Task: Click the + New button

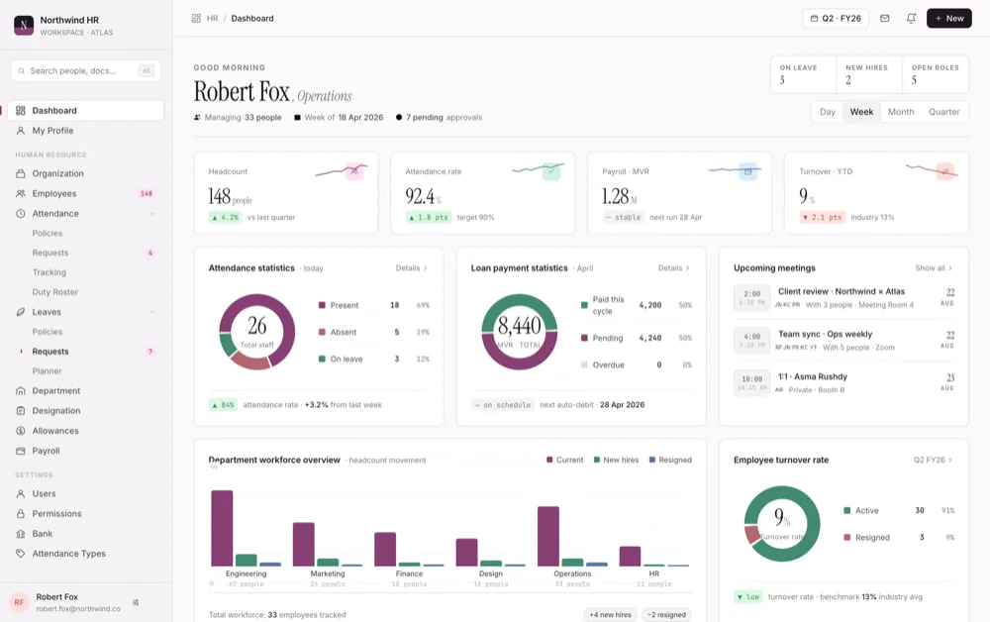Action: pyautogui.click(x=949, y=18)
